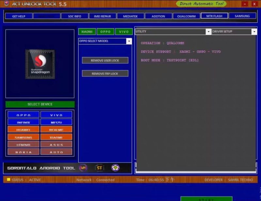Image resolution: width=261 pixels, height=201 pixels.
Task: Click the Time status entry
Action: [x=155, y=180]
